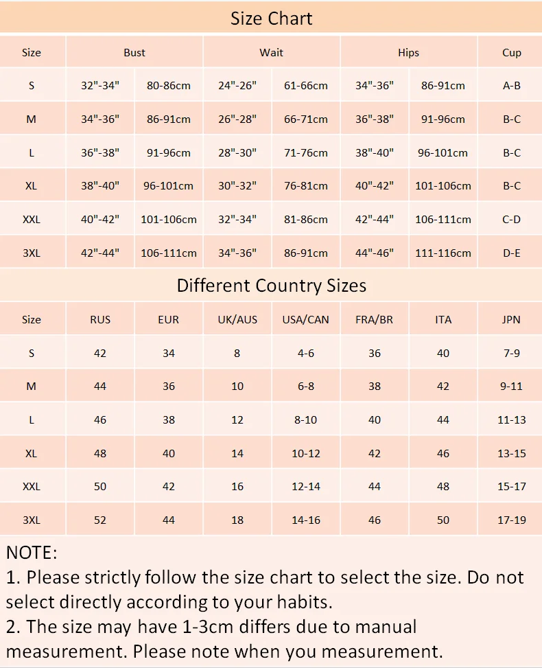Select the 17-19 JPN size cell
542x668 pixels.
(x=511, y=520)
